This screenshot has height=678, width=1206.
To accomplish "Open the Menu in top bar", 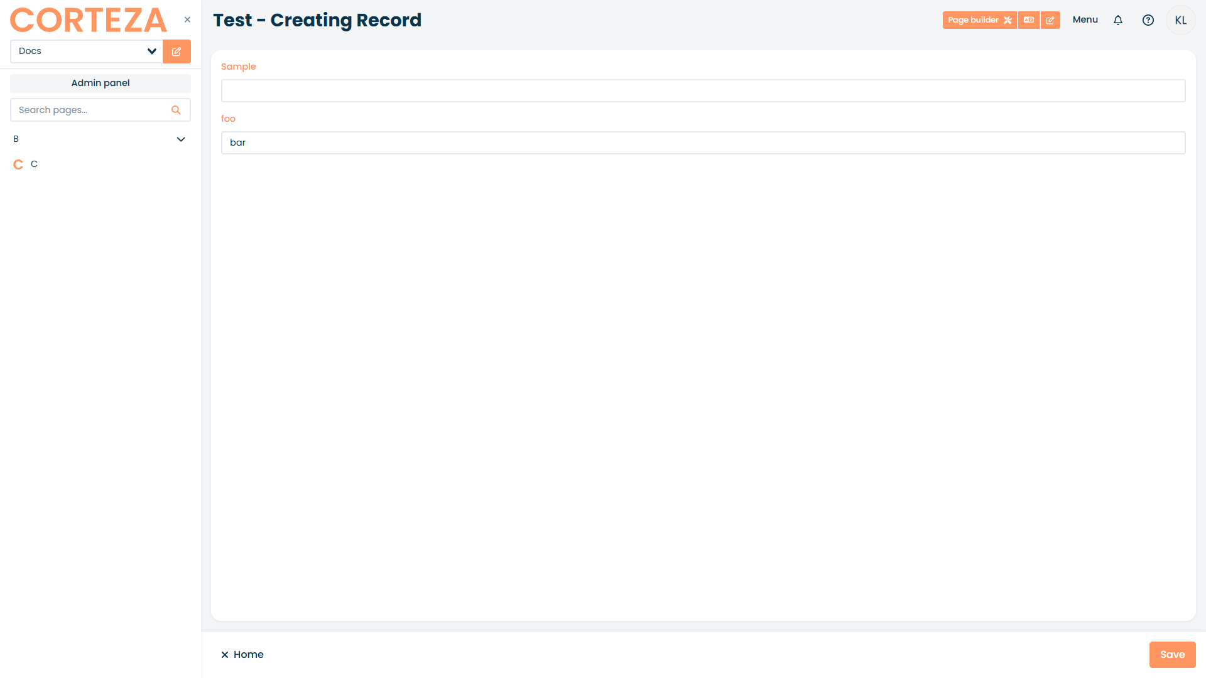I will 1085,20.
